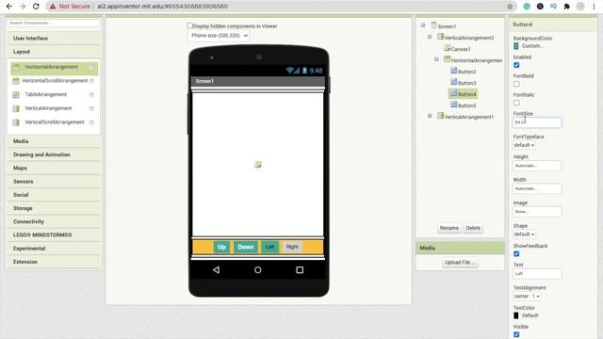Click the Search Components field
603x339 pixels.
point(54,23)
